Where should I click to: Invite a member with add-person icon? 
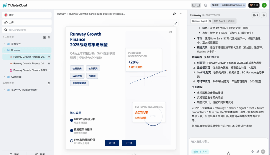264,15
